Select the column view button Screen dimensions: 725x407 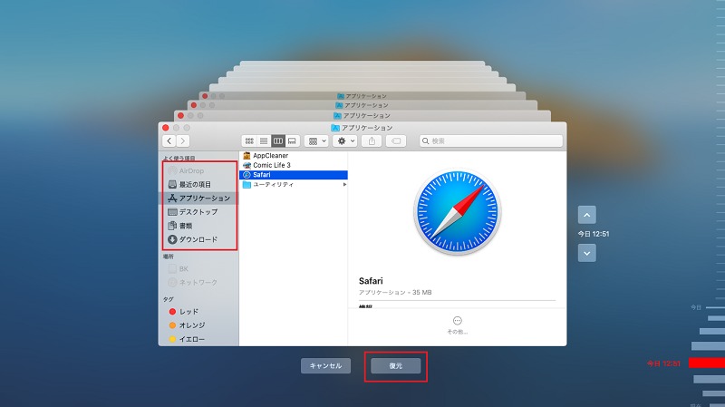coord(278,141)
